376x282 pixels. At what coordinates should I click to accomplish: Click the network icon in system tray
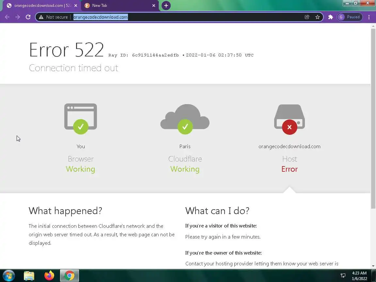point(343,275)
